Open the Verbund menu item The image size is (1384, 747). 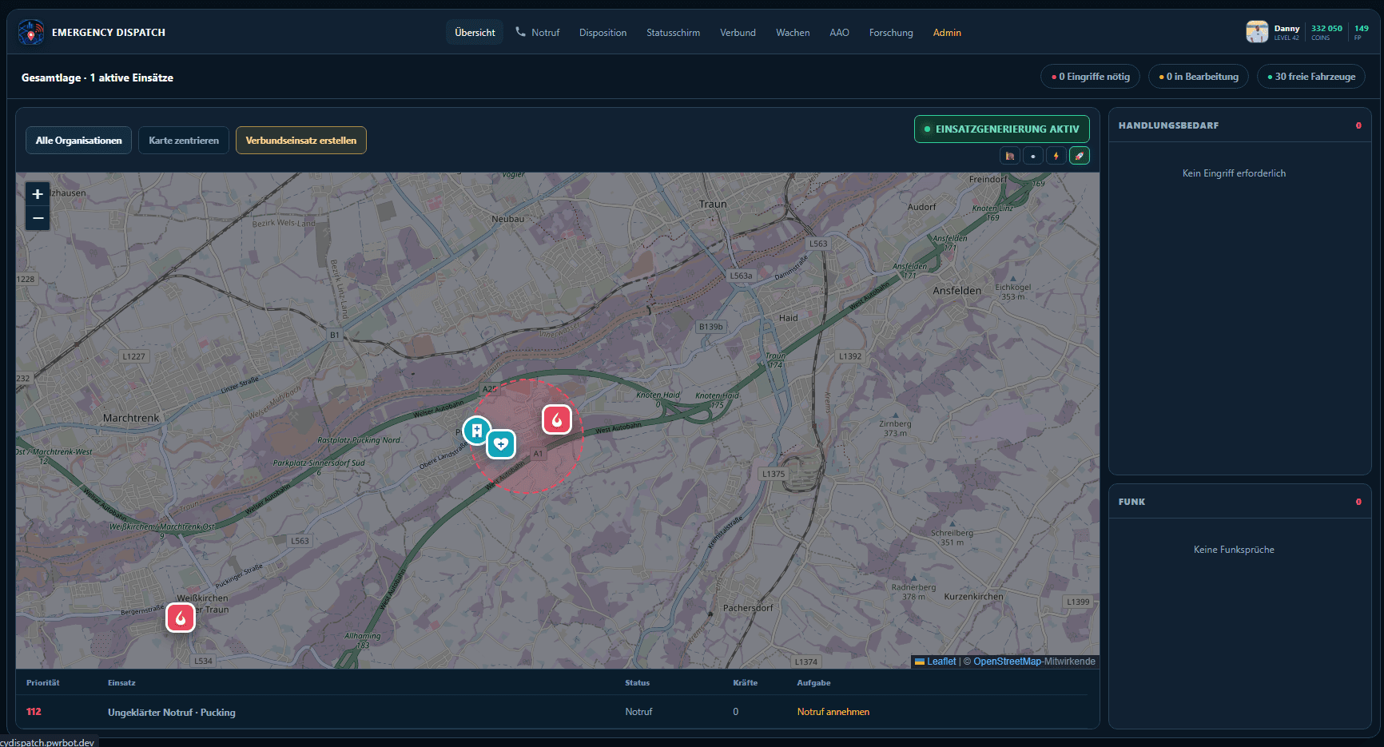[738, 33]
